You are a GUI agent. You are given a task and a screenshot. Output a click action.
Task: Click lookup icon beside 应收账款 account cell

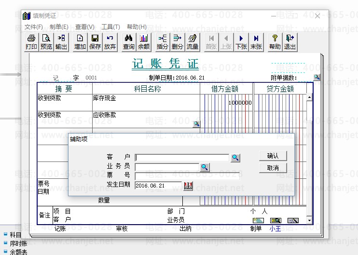tap(196, 124)
